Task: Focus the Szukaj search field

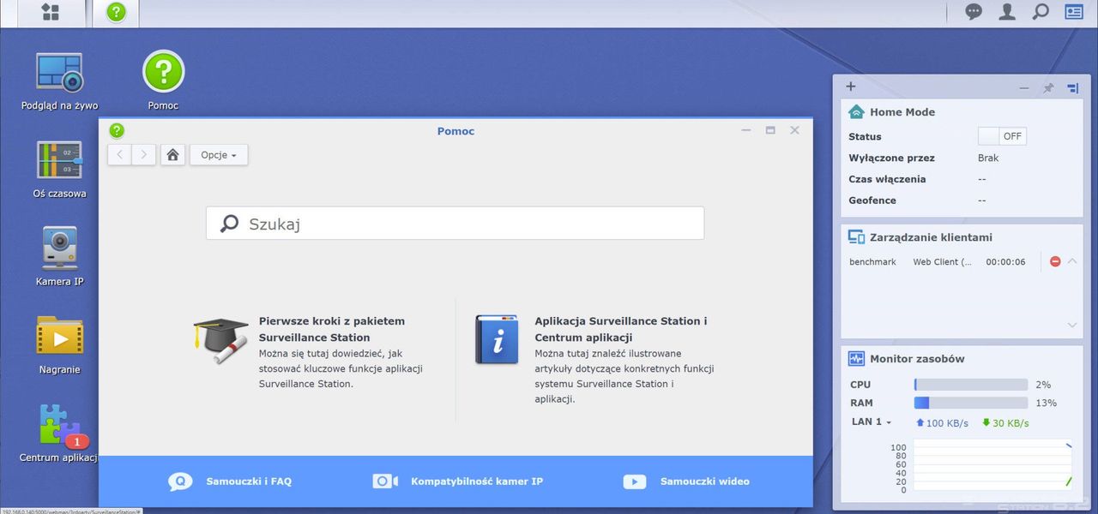Action: [x=455, y=223]
